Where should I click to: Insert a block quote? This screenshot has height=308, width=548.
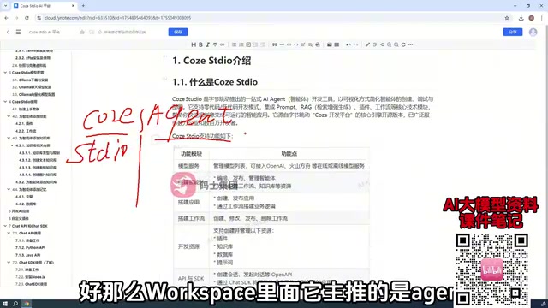[x=275, y=44]
